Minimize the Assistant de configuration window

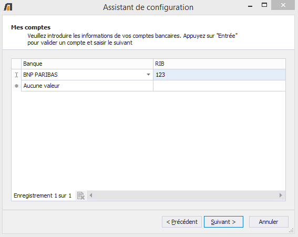pyautogui.click(x=250, y=5)
